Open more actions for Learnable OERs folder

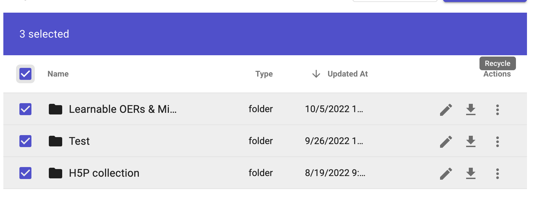(497, 109)
